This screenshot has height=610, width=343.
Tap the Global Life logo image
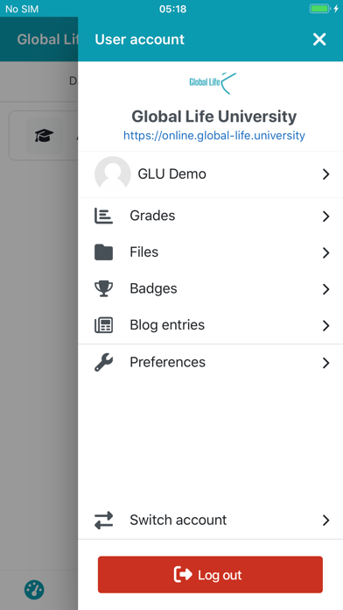[x=213, y=83]
